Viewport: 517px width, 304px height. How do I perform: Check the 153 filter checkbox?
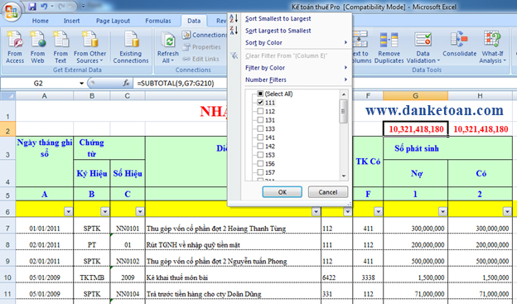tap(260, 155)
